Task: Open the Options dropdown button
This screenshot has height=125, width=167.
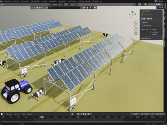Action: pos(161,8)
